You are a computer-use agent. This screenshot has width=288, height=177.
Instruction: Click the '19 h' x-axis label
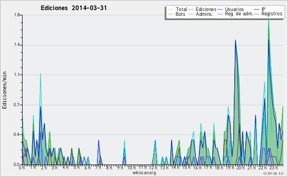(229, 167)
